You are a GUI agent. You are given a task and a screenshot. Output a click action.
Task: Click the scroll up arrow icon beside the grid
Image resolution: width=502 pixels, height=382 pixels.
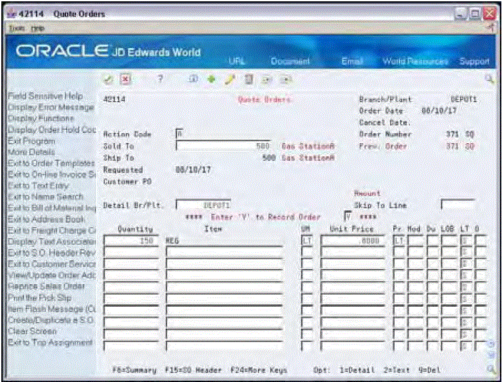click(490, 345)
